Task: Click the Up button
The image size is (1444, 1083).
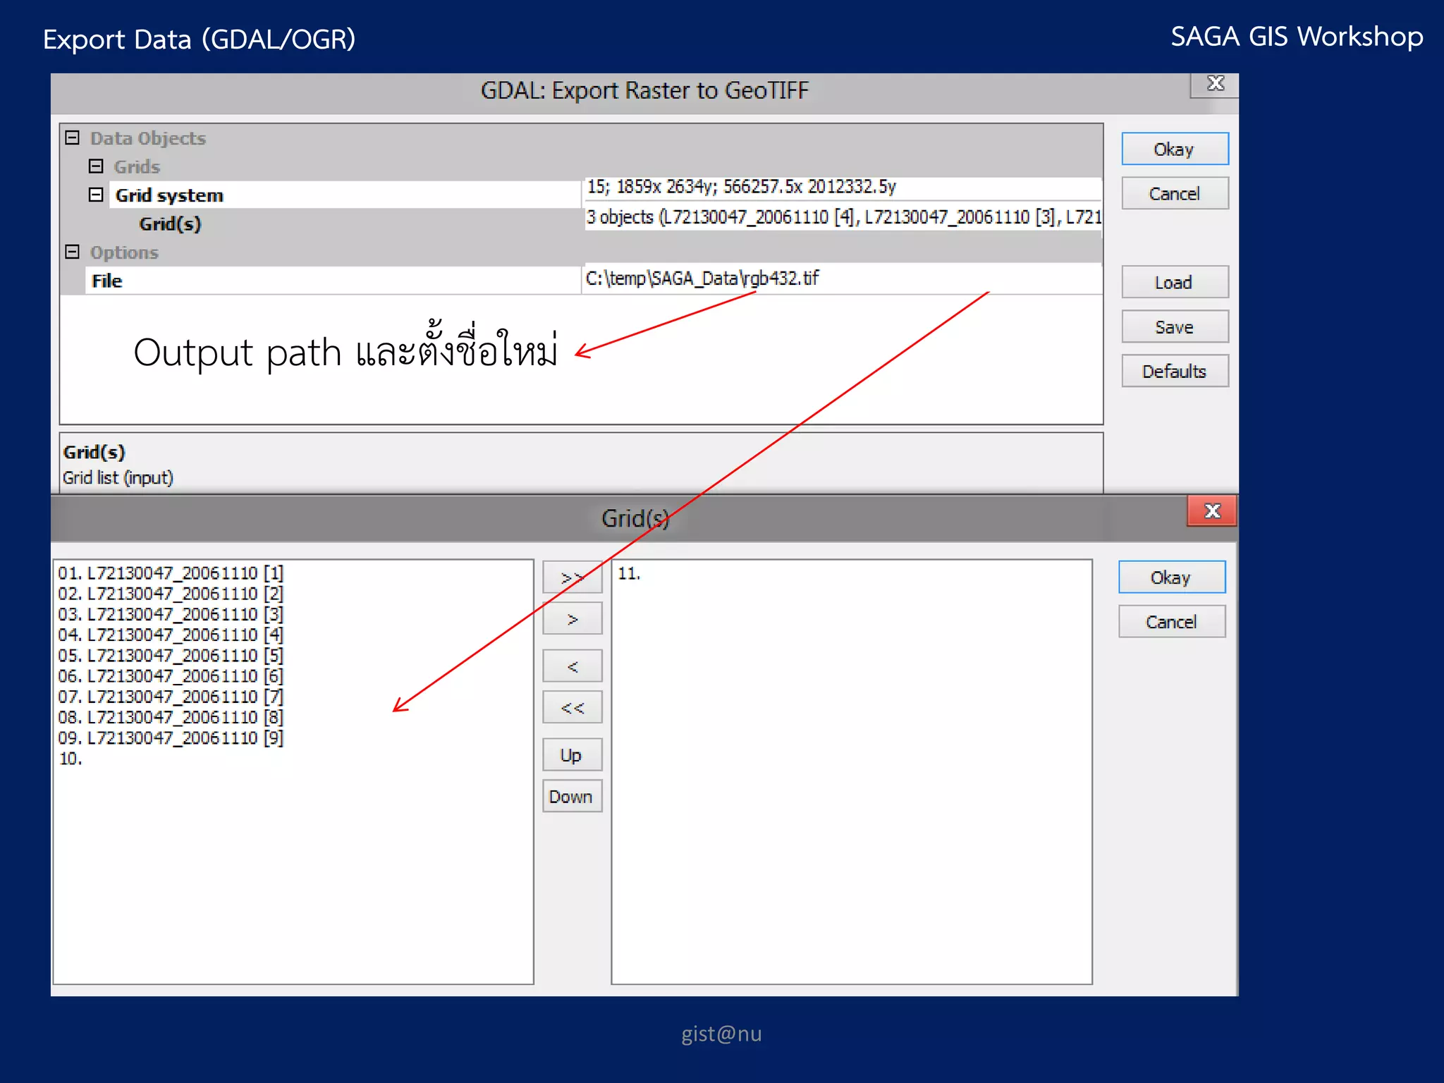Action: tap(573, 755)
